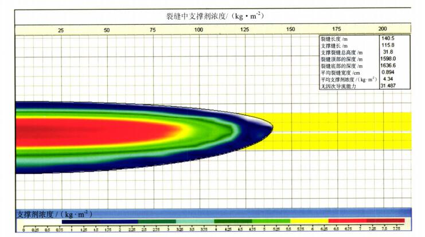Click the yellow layer band right of fracture

tap(344, 121)
